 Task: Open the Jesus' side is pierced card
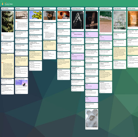[x=106, y=58]
